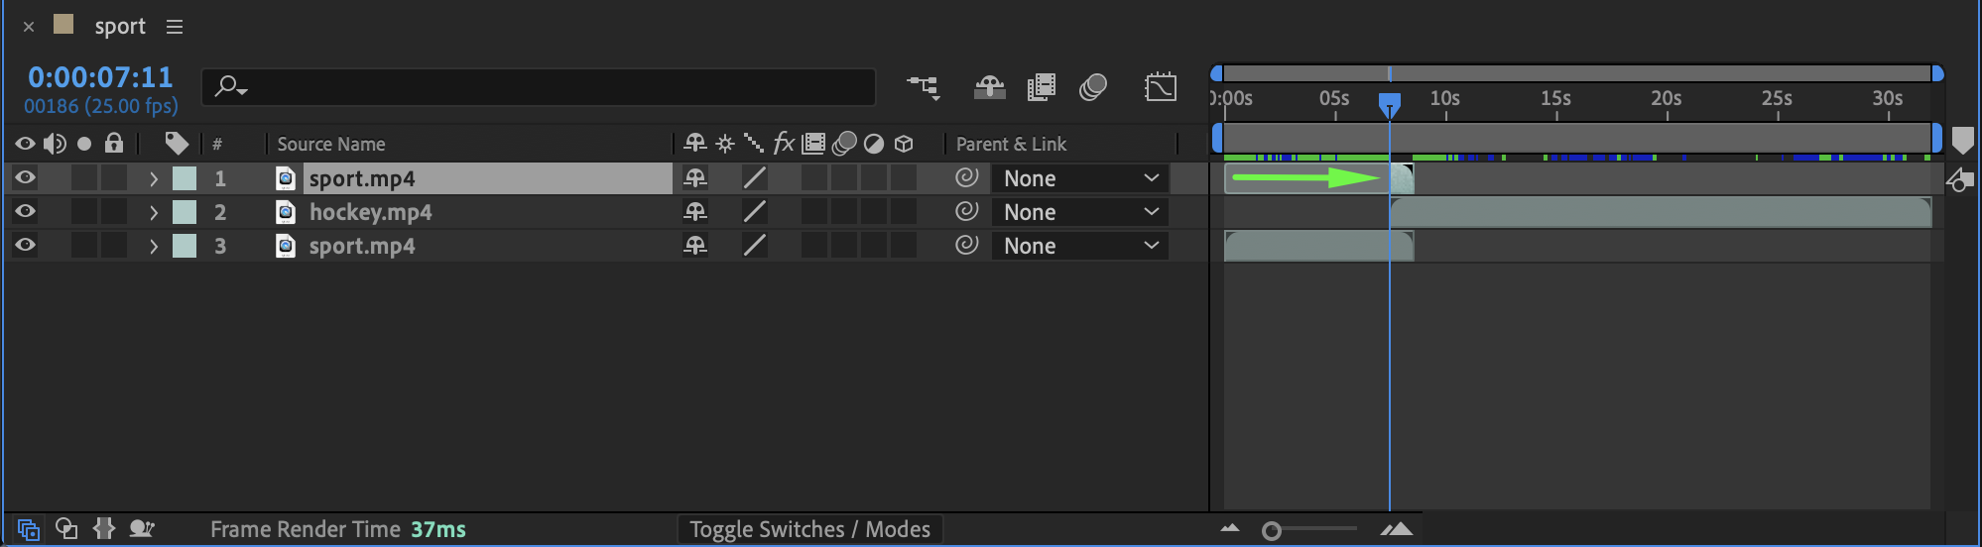This screenshot has height=547, width=1982.
Task: Click the pick whip for layer 1
Action: point(966,177)
